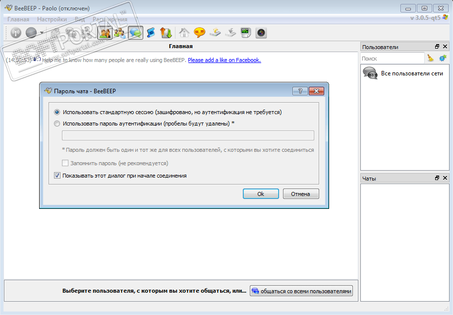The height and width of the screenshot is (315, 453).
Task: Maximize the BeeBEEP window
Action: 424,8
